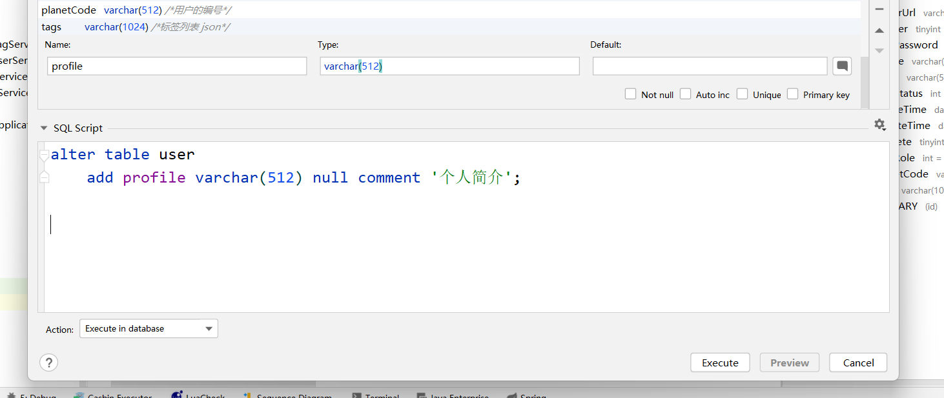Viewport: 944px width, 398px height.
Task: Click fold marker beside 'add profile' line
Action: coord(44,177)
